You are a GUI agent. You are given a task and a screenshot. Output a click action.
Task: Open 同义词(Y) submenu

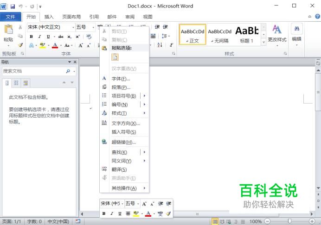pyautogui.click(x=124, y=161)
